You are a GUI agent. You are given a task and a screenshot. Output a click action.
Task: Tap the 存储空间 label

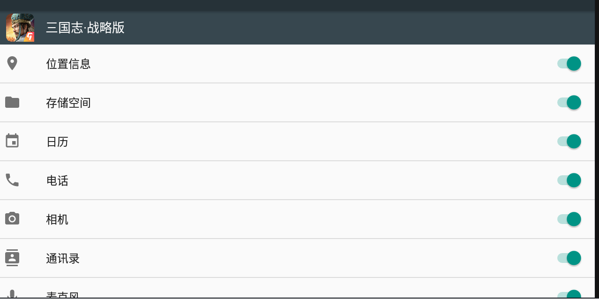tap(68, 103)
